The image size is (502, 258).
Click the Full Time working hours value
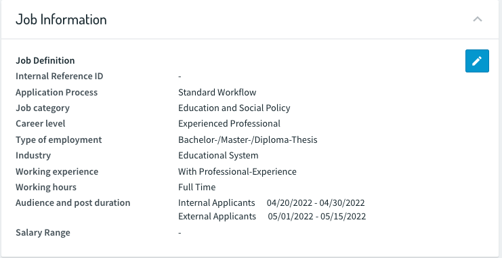pos(197,188)
